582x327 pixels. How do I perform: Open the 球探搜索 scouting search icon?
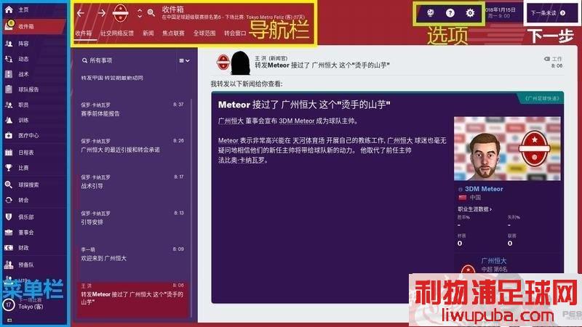(9, 185)
